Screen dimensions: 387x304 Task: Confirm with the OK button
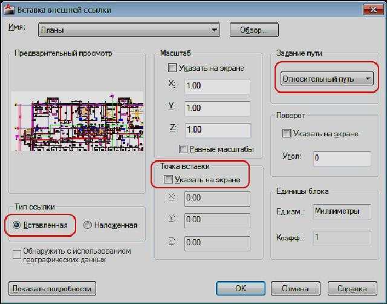click(x=241, y=288)
